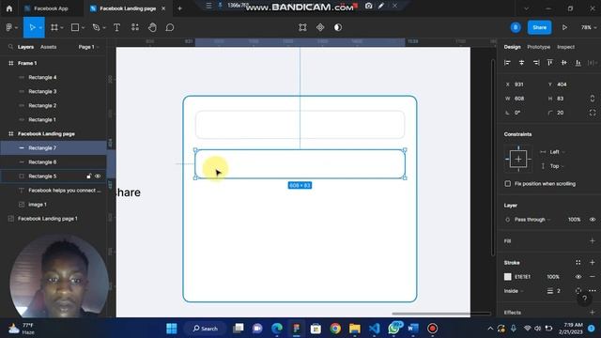Switch to the Inspect tab

(x=565, y=47)
